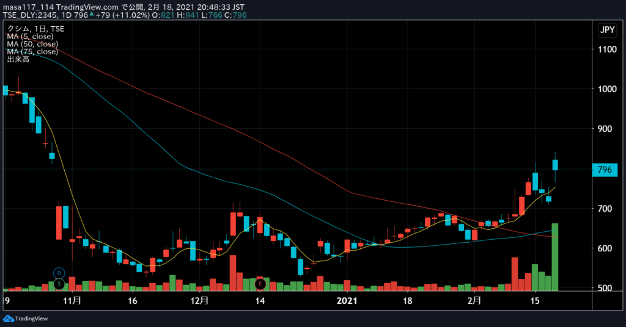The height and width of the screenshot is (327, 626).
Task: Click the 18 date axis label
Action: point(407,300)
